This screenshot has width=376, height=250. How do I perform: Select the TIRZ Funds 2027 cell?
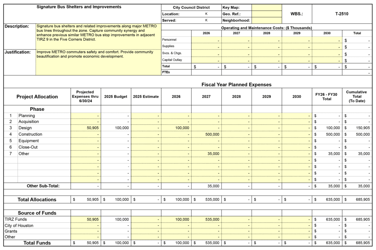(206, 219)
